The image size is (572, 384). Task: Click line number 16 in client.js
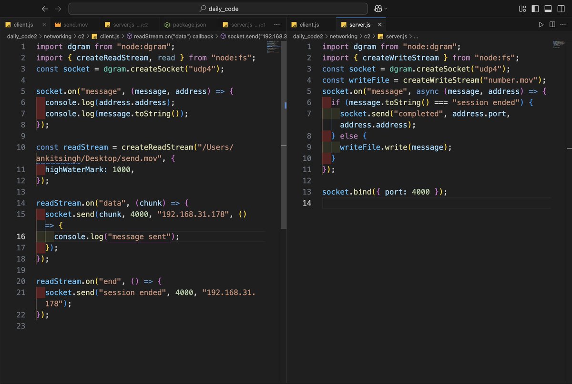pyautogui.click(x=21, y=236)
